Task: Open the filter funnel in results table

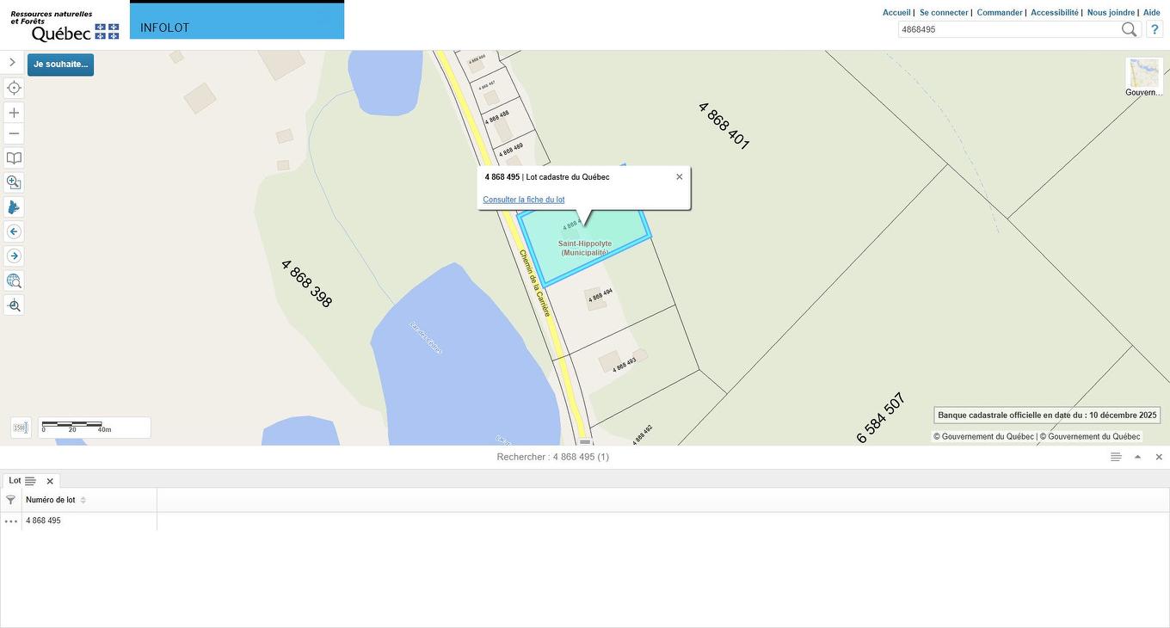Action: (10, 500)
